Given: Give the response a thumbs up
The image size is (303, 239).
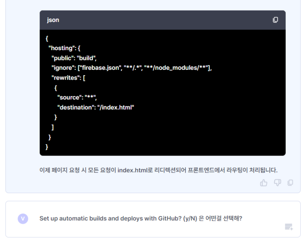Looking at the screenshot, I should pos(263,183).
